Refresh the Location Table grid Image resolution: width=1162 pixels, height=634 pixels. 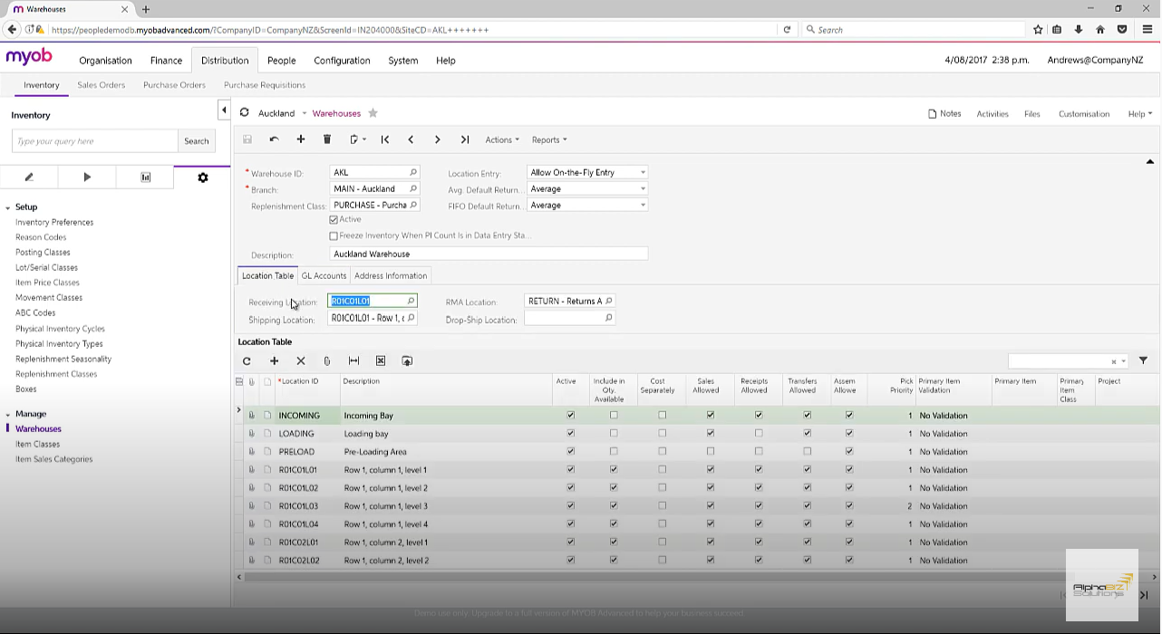click(247, 360)
